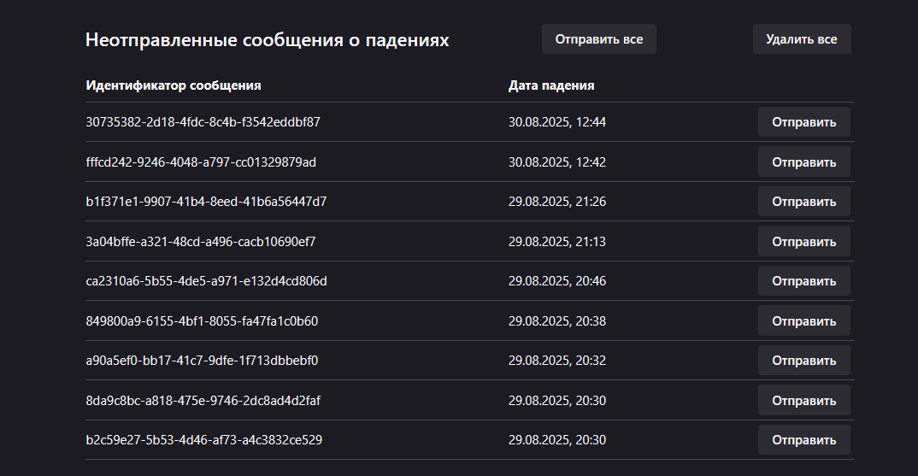Click the "Отправить все" button

[x=598, y=39]
